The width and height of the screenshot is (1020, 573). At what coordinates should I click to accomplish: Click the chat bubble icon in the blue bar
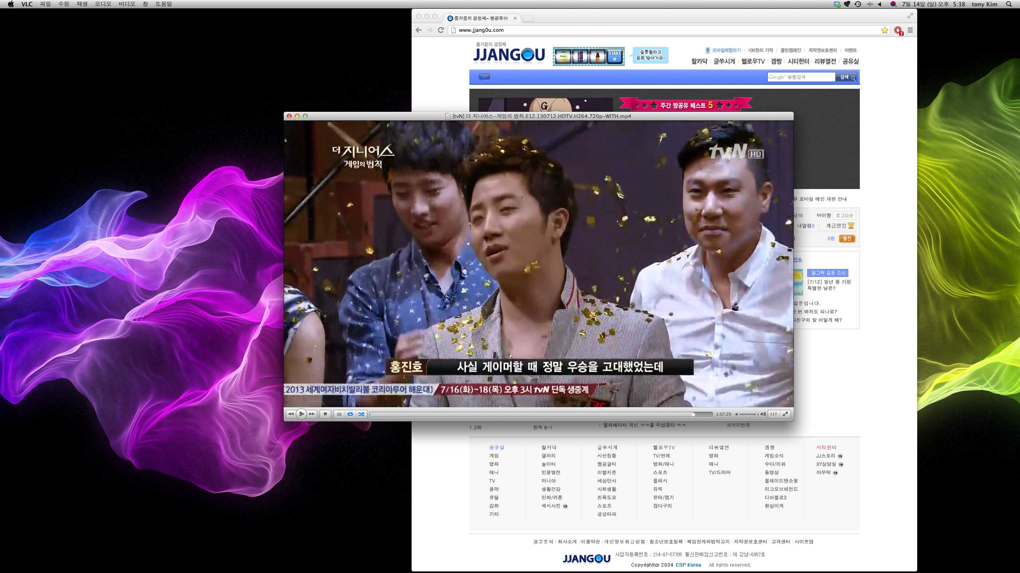tap(484, 76)
